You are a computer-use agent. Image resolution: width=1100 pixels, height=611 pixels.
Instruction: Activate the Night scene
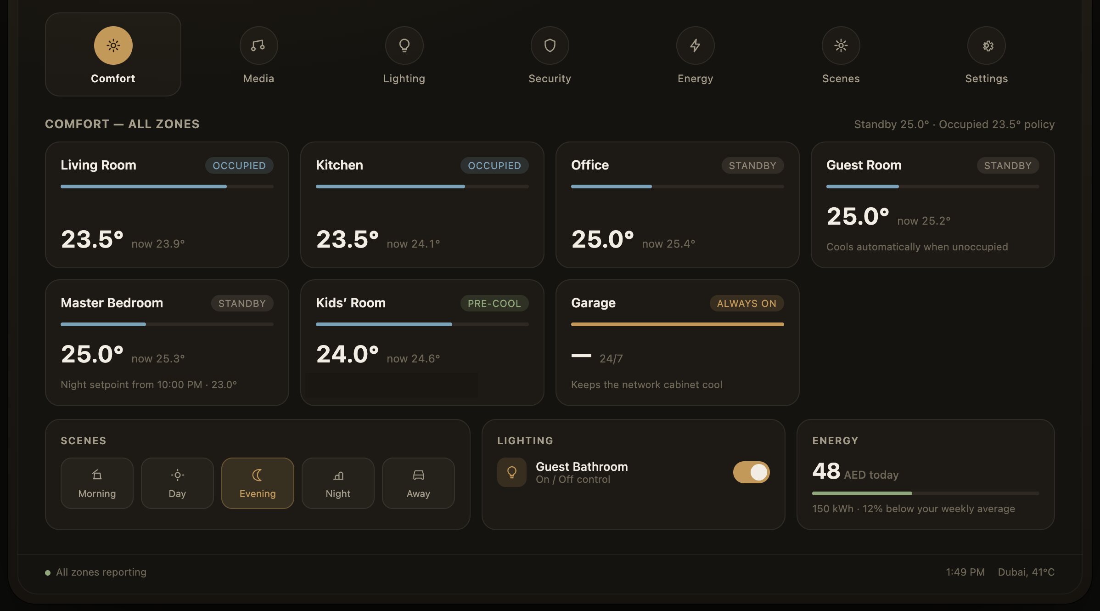pyautogui.click(x=338, y=483)
